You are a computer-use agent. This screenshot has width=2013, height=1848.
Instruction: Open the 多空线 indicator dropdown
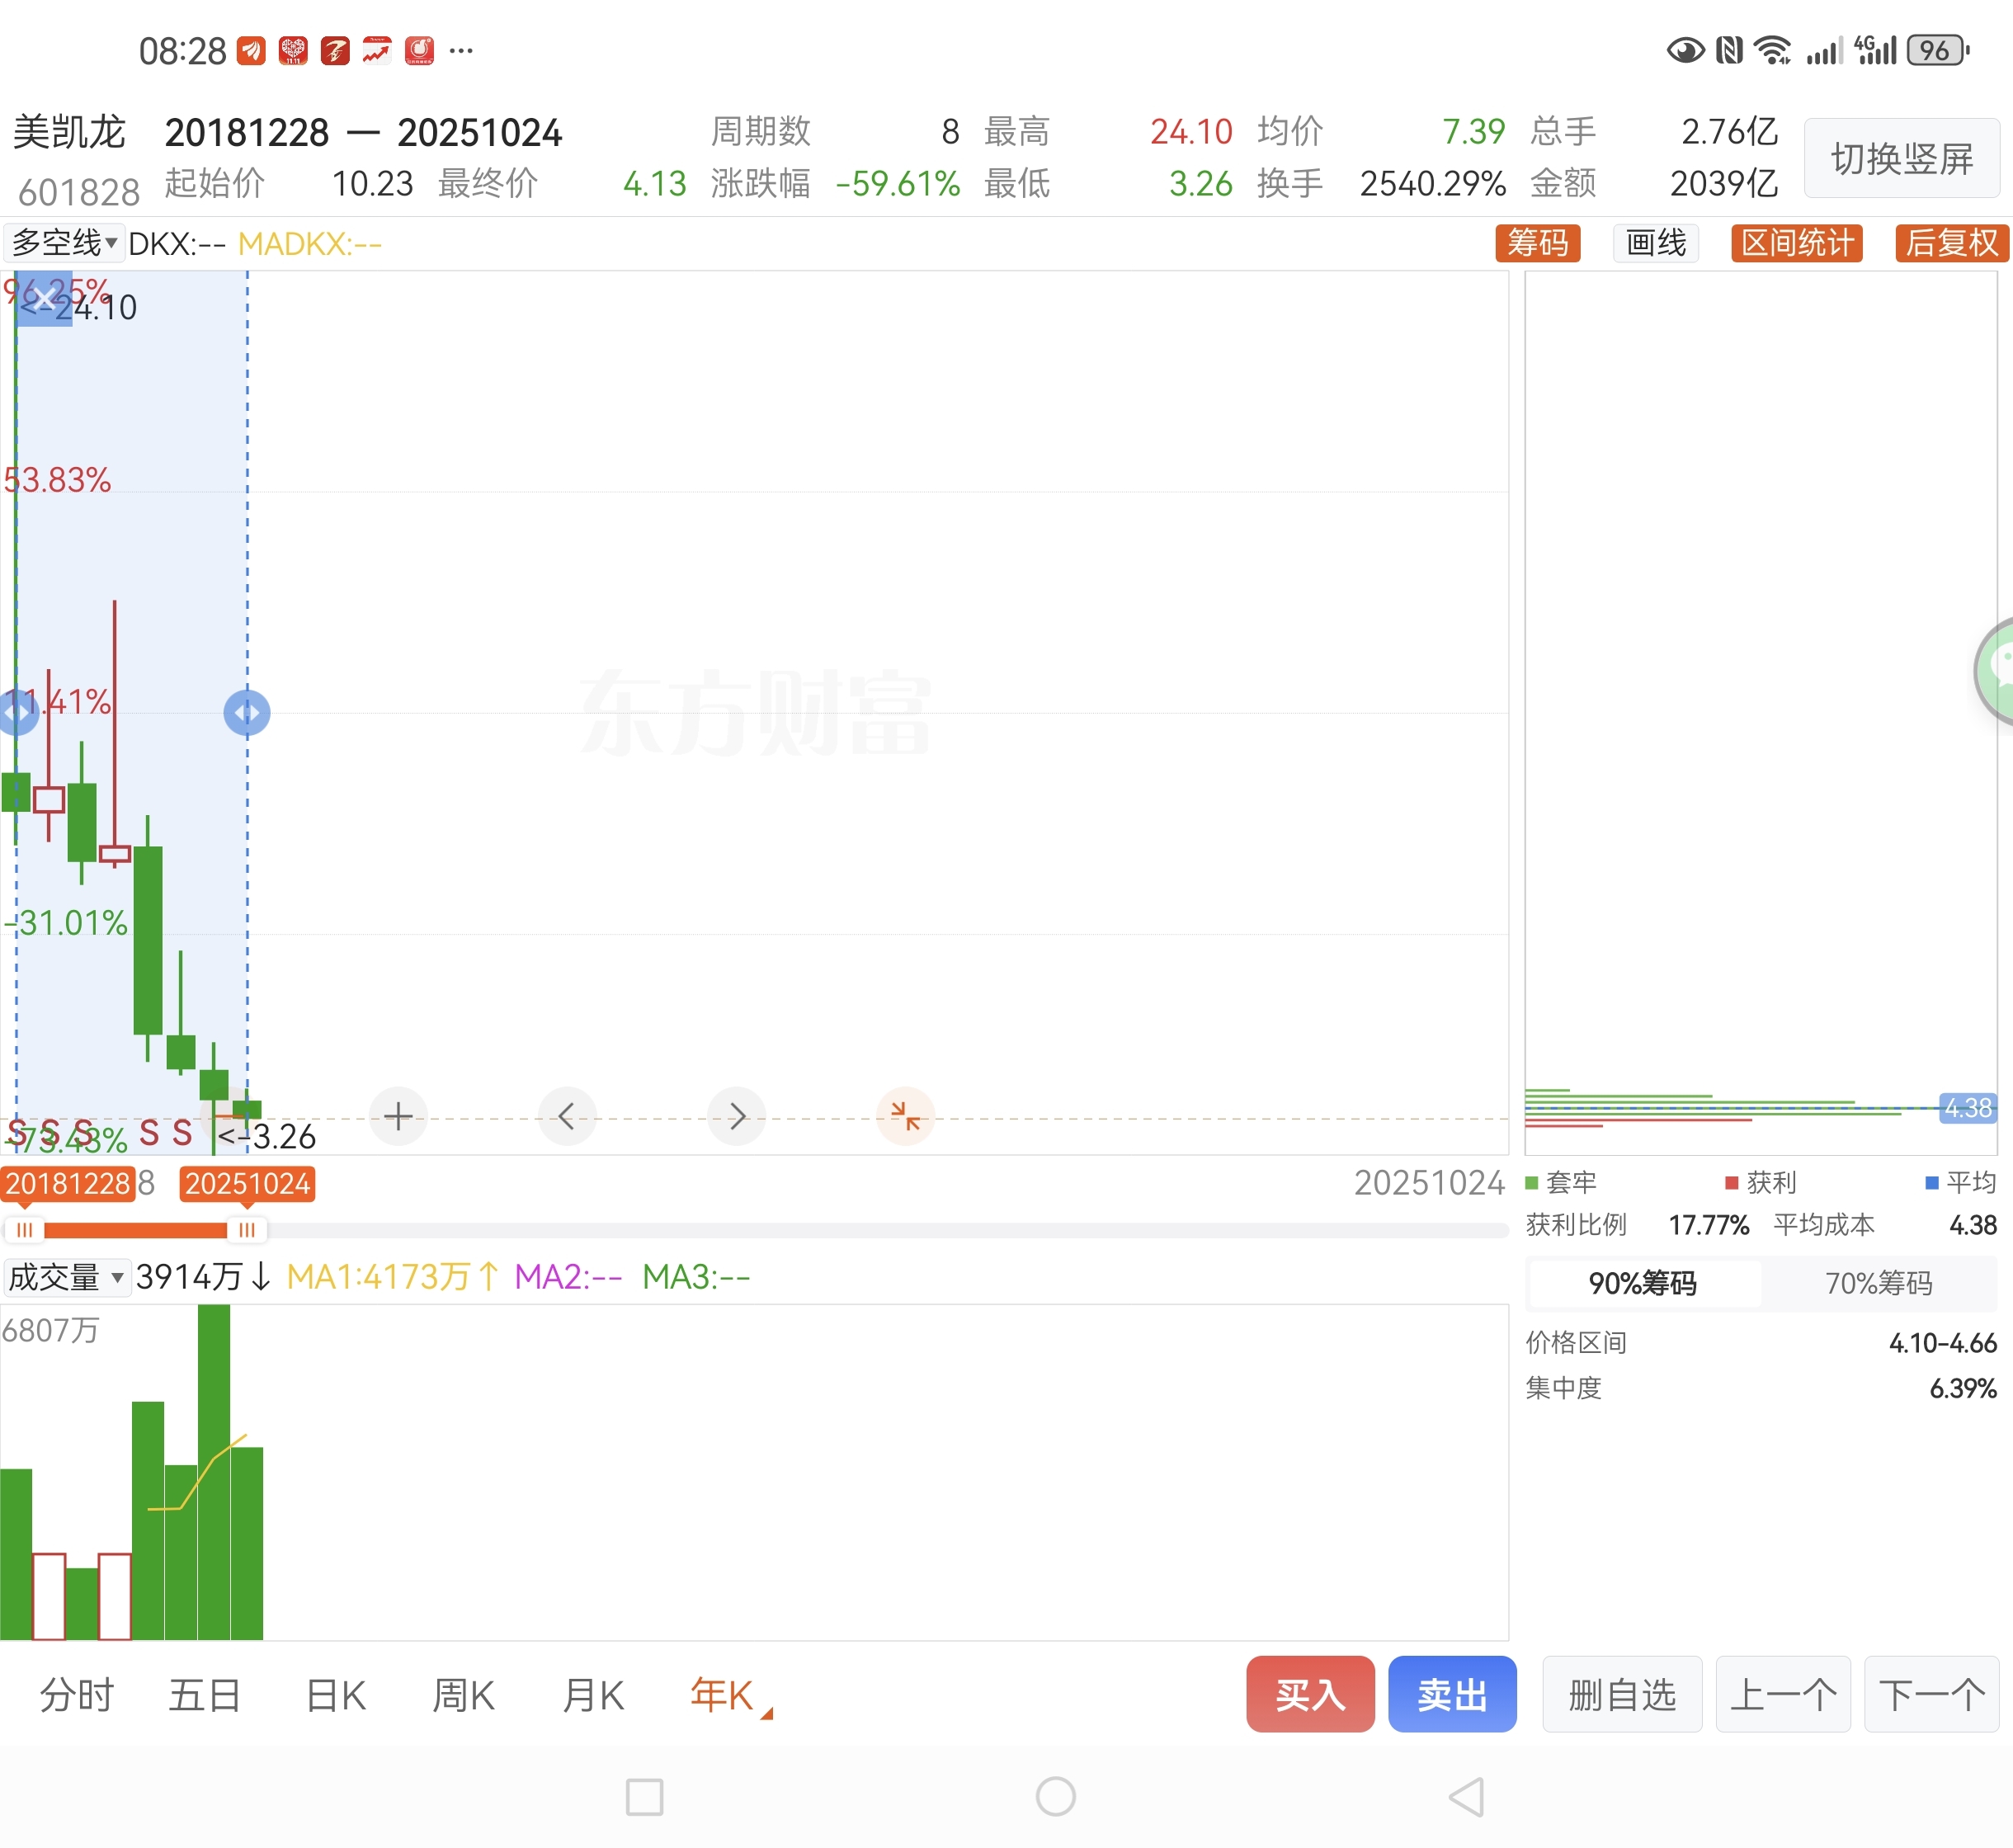(x=64, y=243)
